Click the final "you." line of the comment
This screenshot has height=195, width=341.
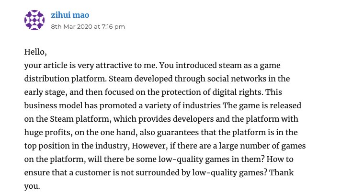coord(32,186)
